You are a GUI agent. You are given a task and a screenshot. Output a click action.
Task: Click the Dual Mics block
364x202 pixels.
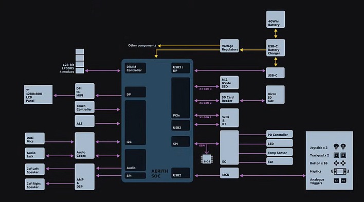[34, 138]
